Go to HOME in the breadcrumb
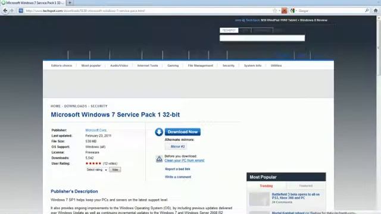381x214 pixels. click(x=55, y=106)
